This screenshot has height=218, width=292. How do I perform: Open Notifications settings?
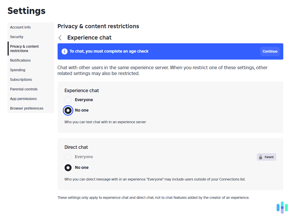20,60
